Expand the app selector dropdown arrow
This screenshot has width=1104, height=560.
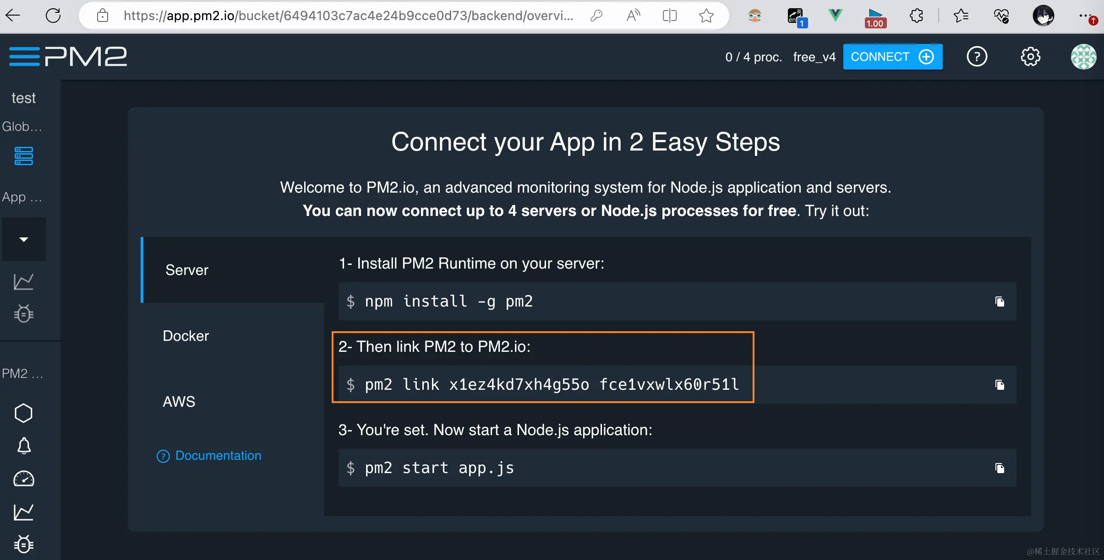[24, 239]
